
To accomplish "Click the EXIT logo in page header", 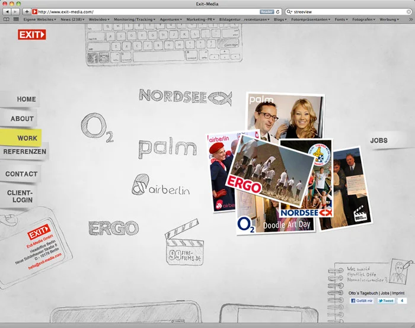I will [x=31, y=35].
